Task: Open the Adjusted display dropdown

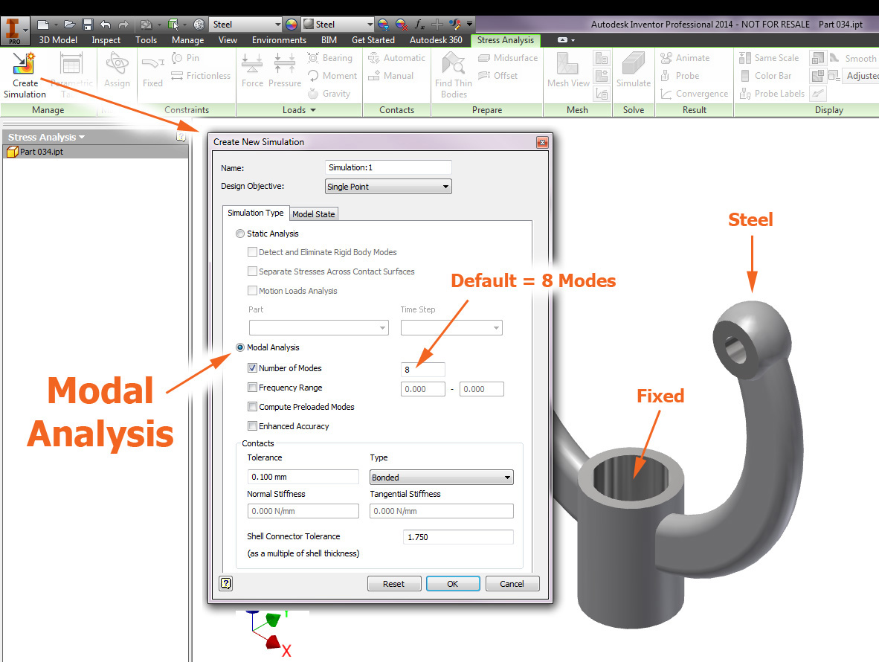Action: pos(861,76)
